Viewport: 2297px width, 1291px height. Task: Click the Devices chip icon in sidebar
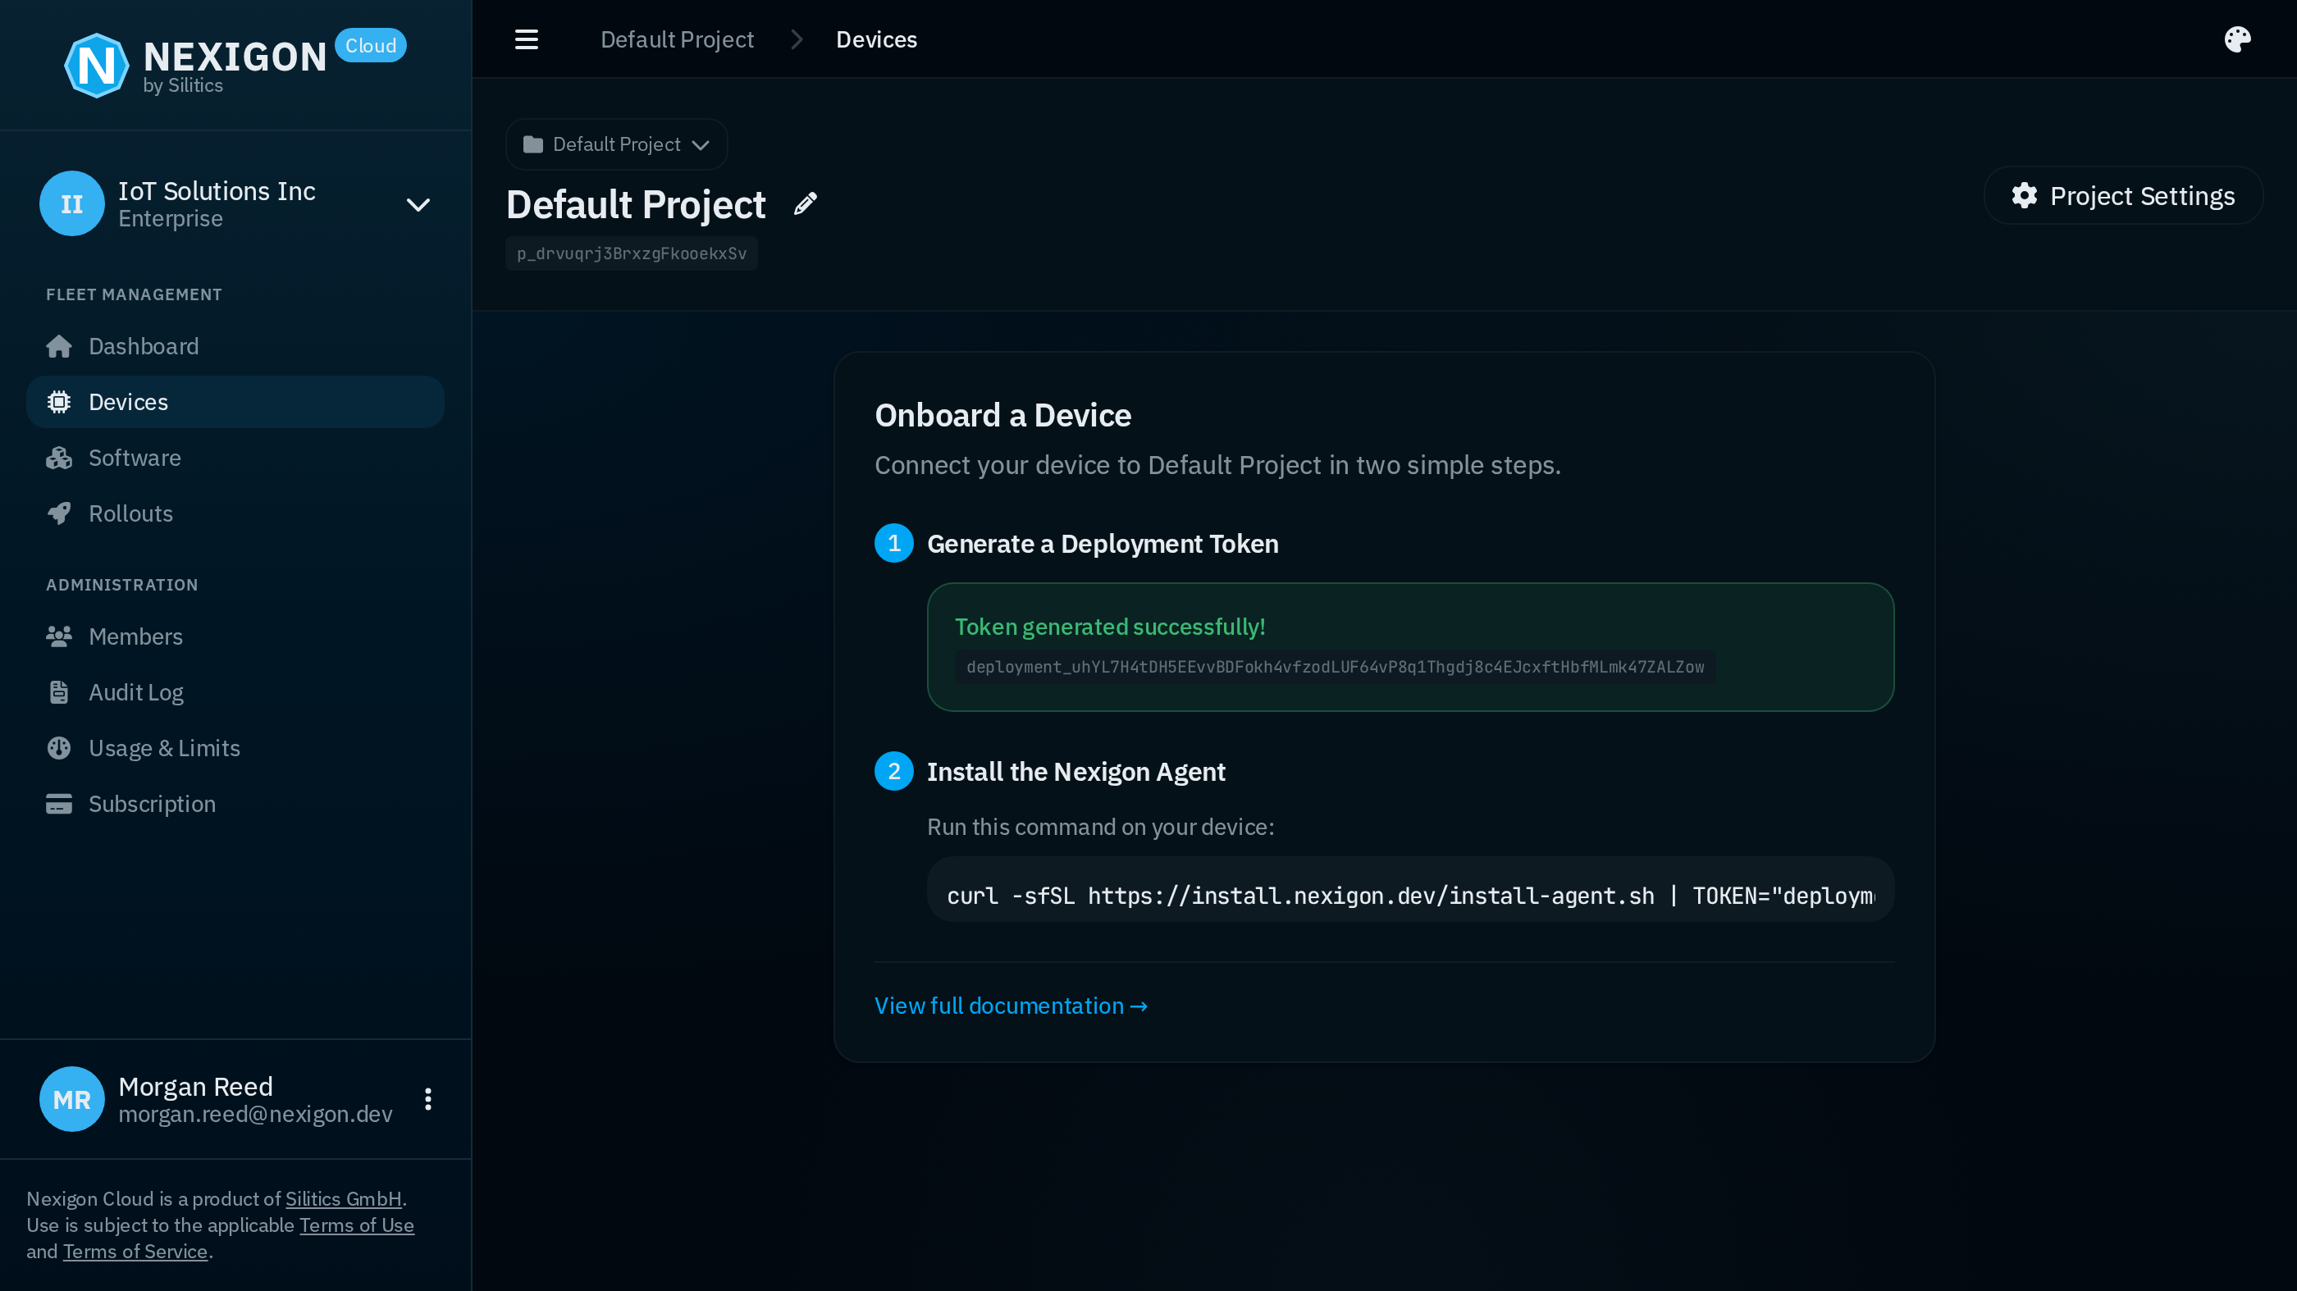tap(59, 401)
